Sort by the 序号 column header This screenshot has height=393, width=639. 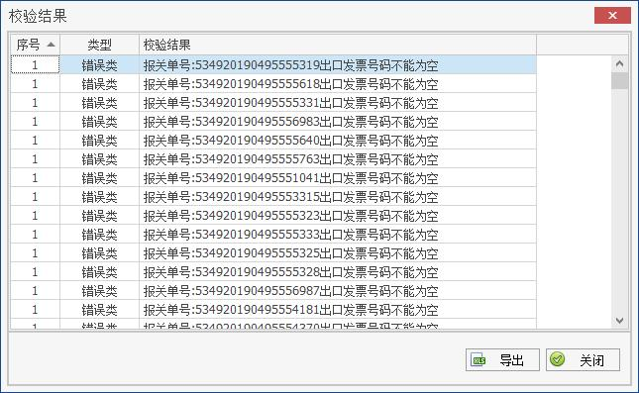pos(35,45)
